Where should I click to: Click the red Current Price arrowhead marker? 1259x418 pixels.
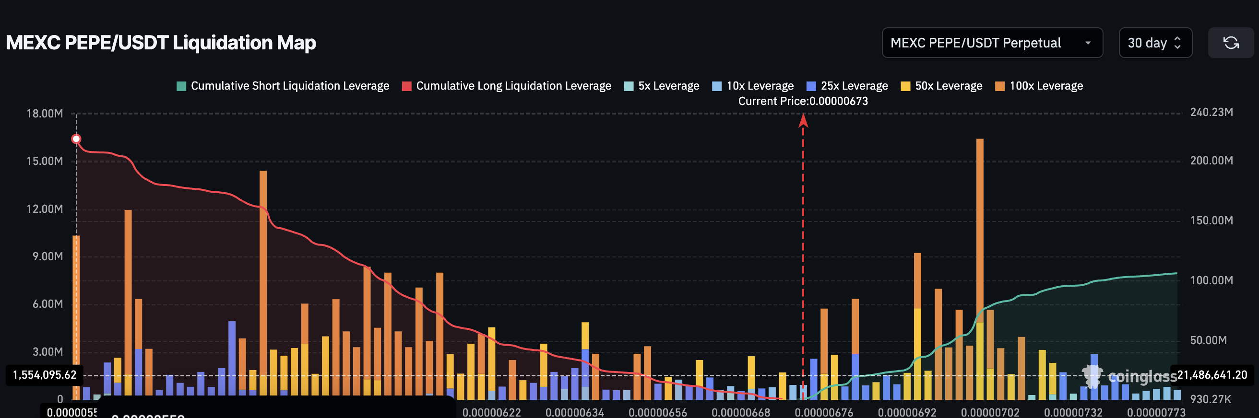point(803,121)
